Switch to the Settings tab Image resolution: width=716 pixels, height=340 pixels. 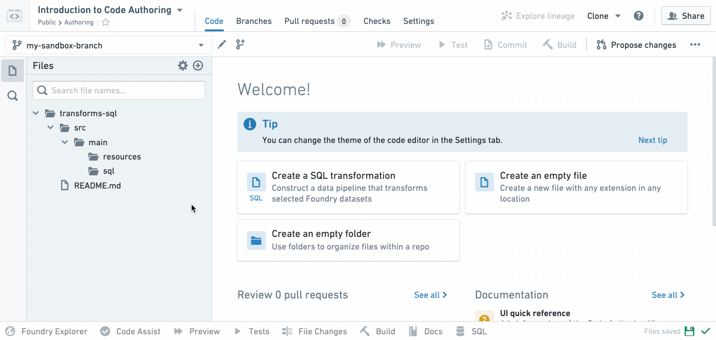tap(419, 21)
